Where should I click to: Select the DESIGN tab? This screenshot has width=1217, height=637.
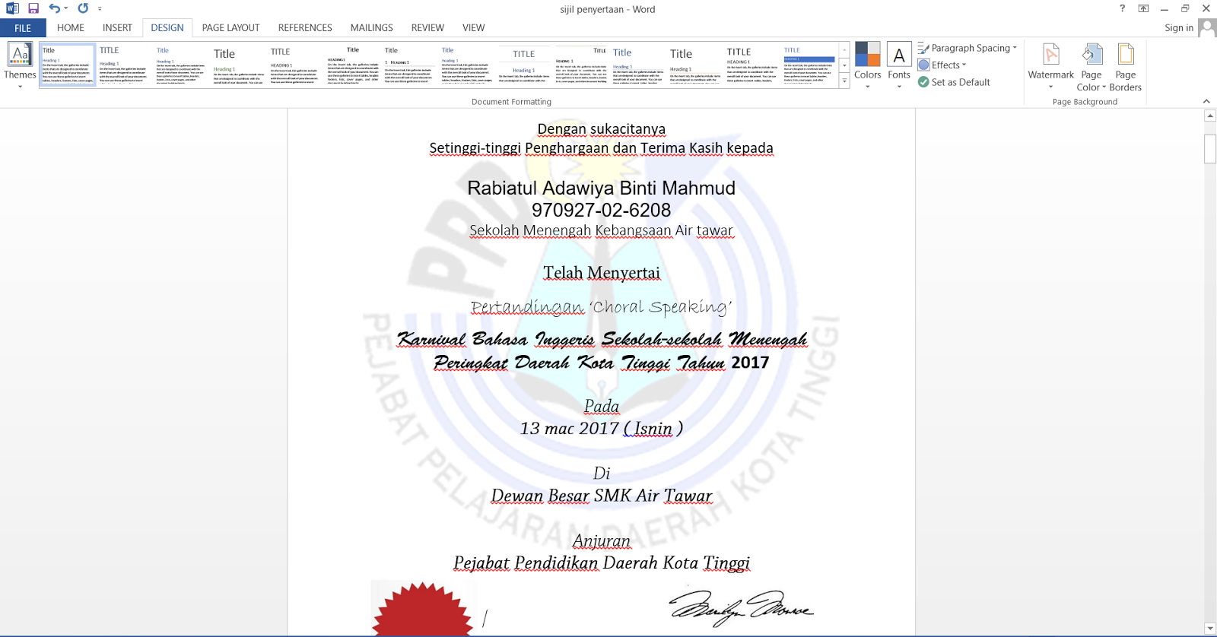click(167, 28)
